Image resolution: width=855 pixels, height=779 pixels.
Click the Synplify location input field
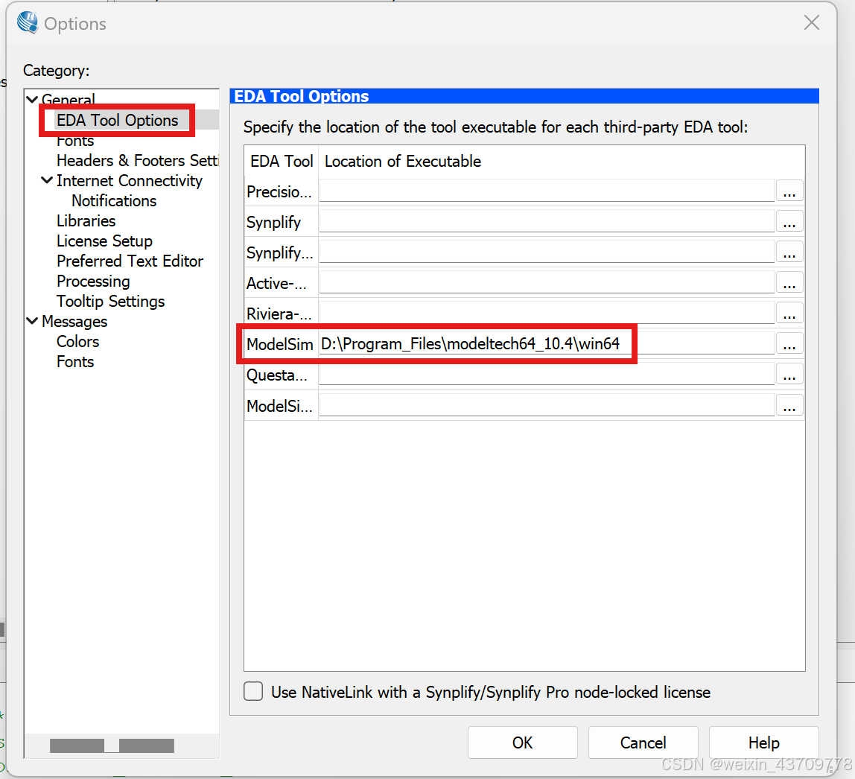[547, 221]
